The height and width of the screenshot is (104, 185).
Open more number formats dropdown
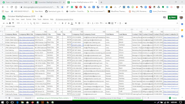(38, 23)
